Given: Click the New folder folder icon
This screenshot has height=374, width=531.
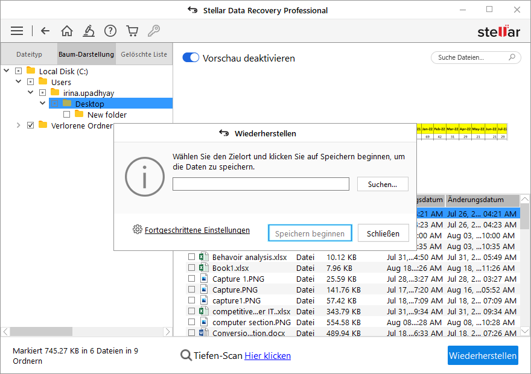Looking at the screenshot, I should click(x=79, y=114).
